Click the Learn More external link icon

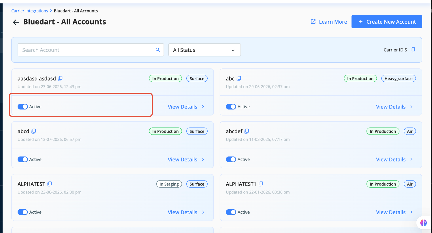point(313,22)
